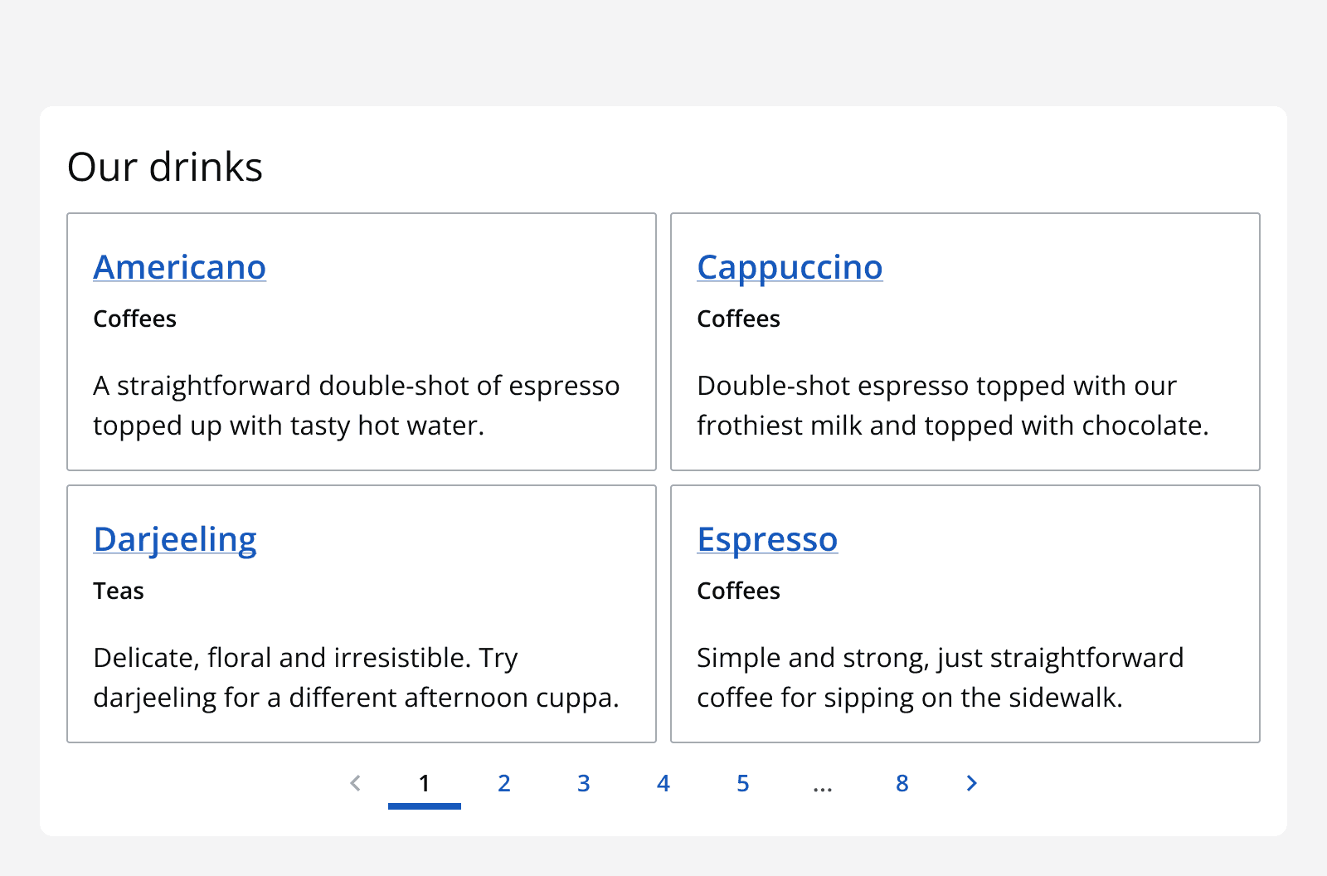
Task: Go to page 4 of drinks
Action: 663,783
